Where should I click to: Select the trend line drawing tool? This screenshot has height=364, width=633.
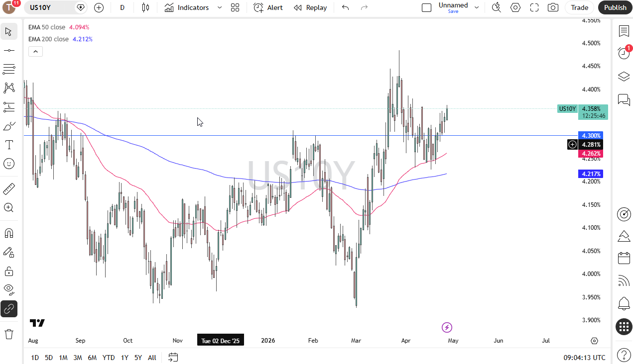pyautogui.click(x=8, y=51)
